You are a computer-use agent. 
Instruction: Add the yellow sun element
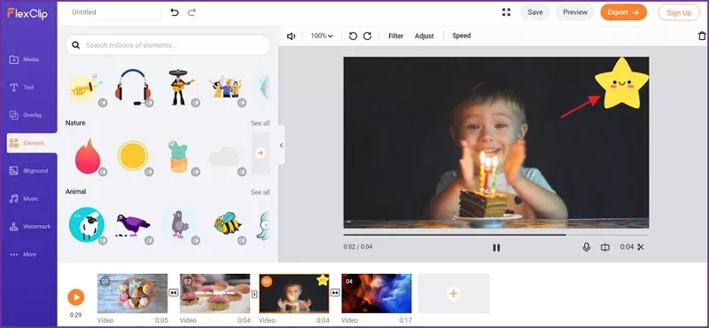point(133,156)
